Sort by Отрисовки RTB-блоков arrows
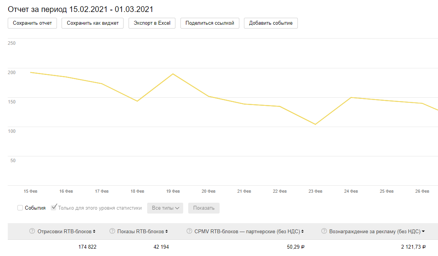 tap(94, 232)
